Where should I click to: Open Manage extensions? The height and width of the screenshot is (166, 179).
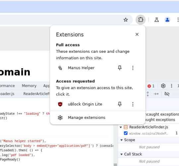coord(98,118)
